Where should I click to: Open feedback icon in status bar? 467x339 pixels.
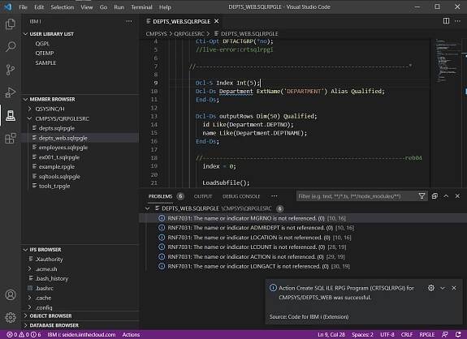444,334
